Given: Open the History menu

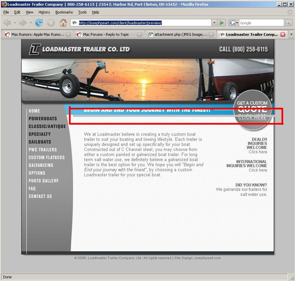Looking at the screenshot, I should [44, 12].
